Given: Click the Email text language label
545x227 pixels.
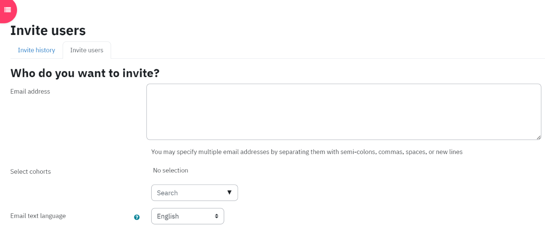Looking at the screenshot, I should [38, 216].
